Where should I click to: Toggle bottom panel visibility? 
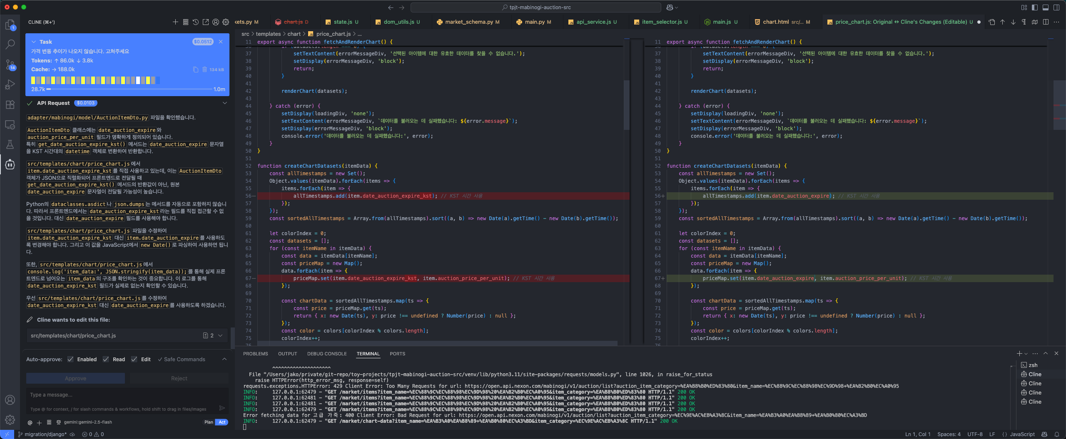1046,7
